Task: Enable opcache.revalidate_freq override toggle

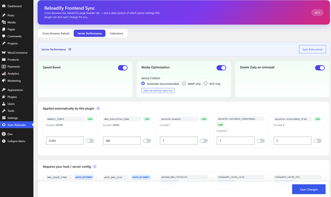Action: (317, 141)
